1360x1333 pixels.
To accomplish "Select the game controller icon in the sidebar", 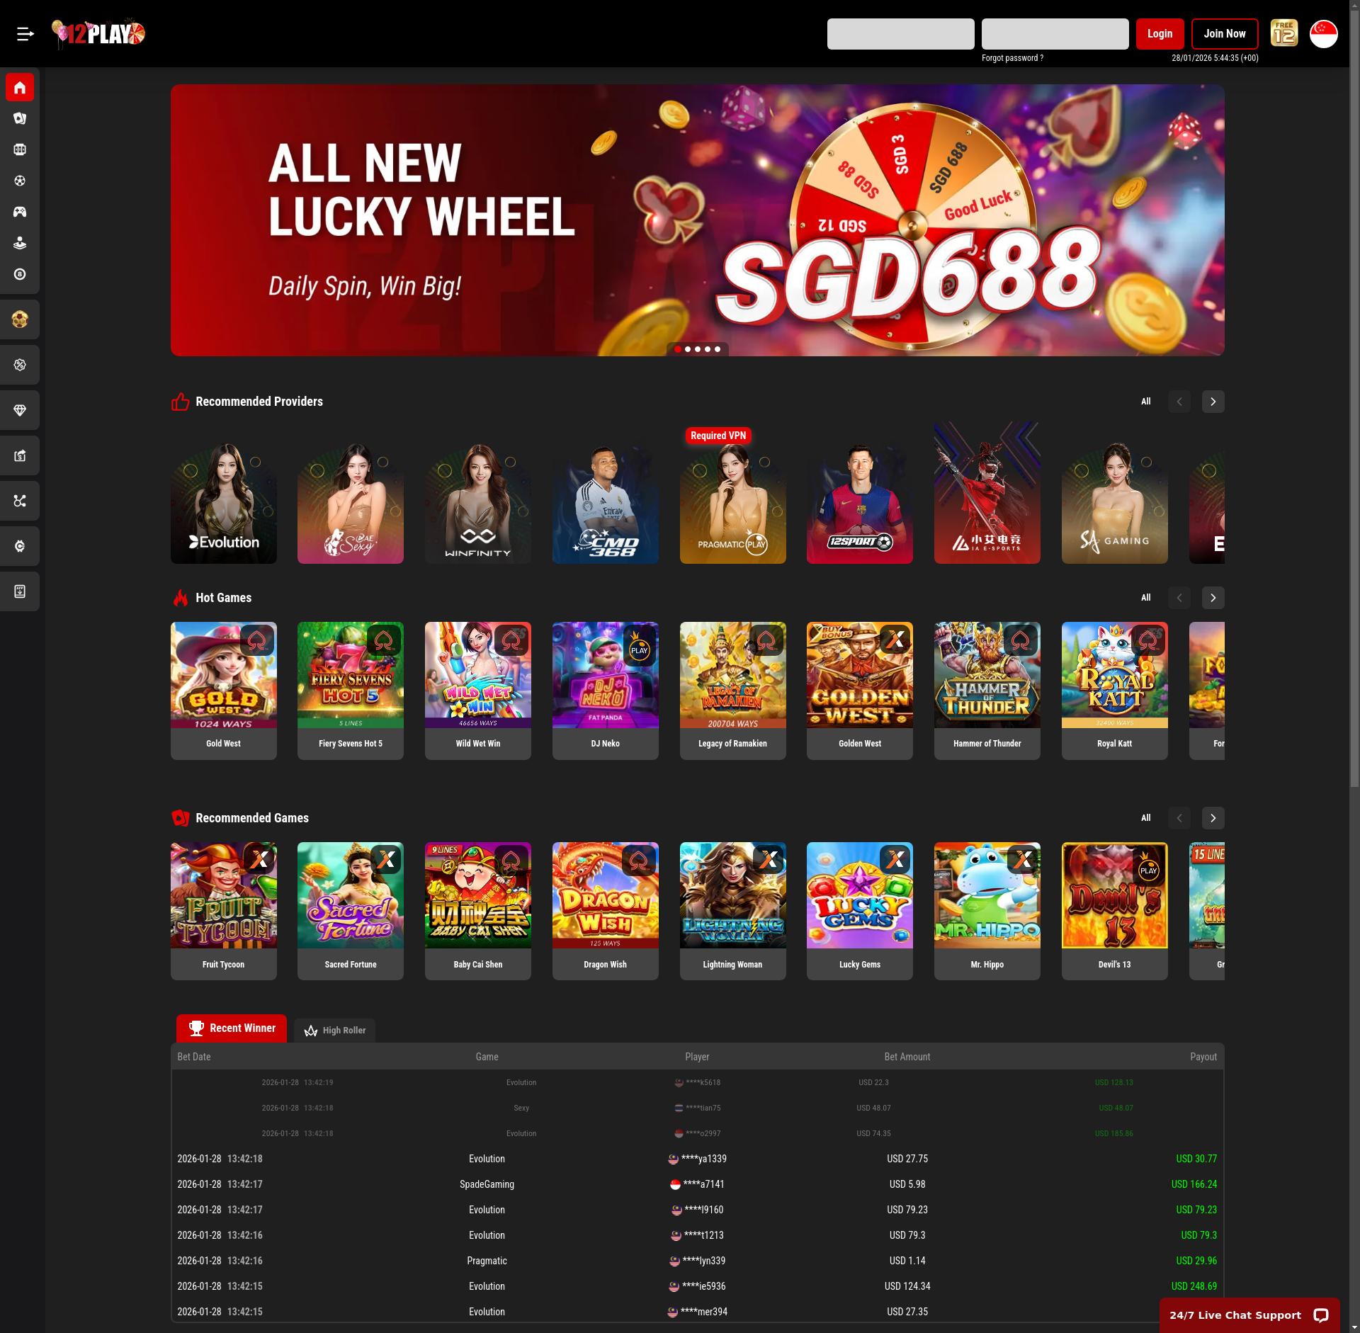I will point(20,212).
